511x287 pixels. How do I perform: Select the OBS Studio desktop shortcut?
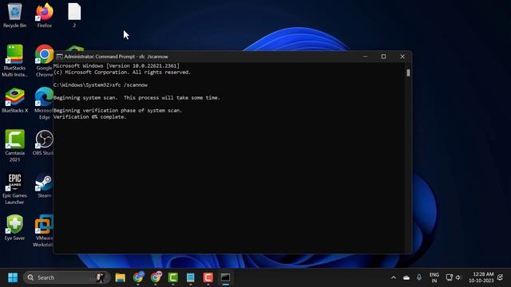[x=44, y=143]
